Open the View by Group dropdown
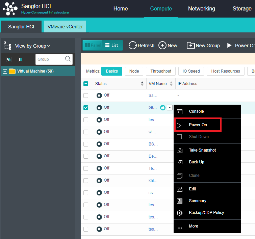This screenshot has width=255, height=239. click(x=32, y=46)
